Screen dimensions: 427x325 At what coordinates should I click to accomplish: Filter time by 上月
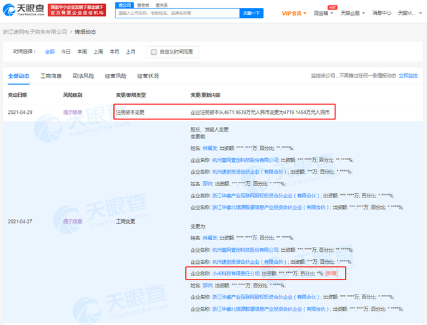(130, 52)
